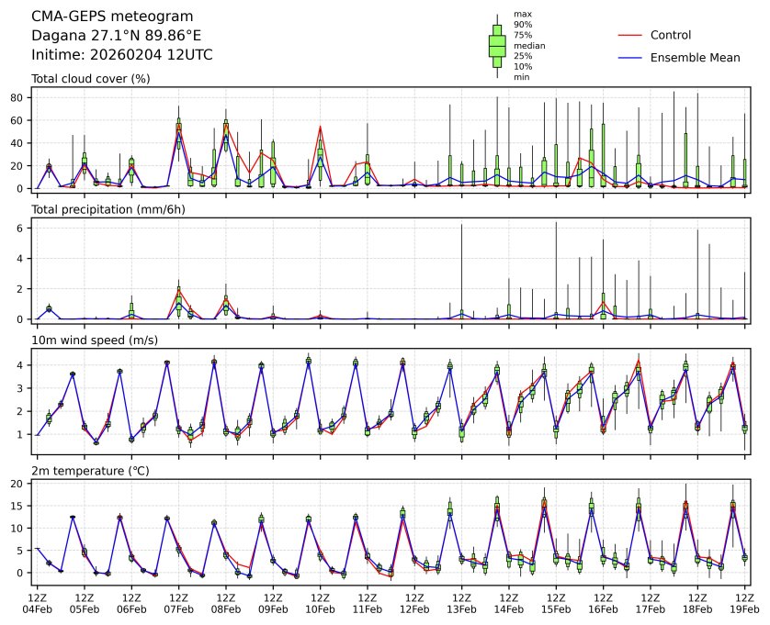Click the red Control legend line
Image resolution: width=770 pixels, height=625 pixels.
pos(628,35)
